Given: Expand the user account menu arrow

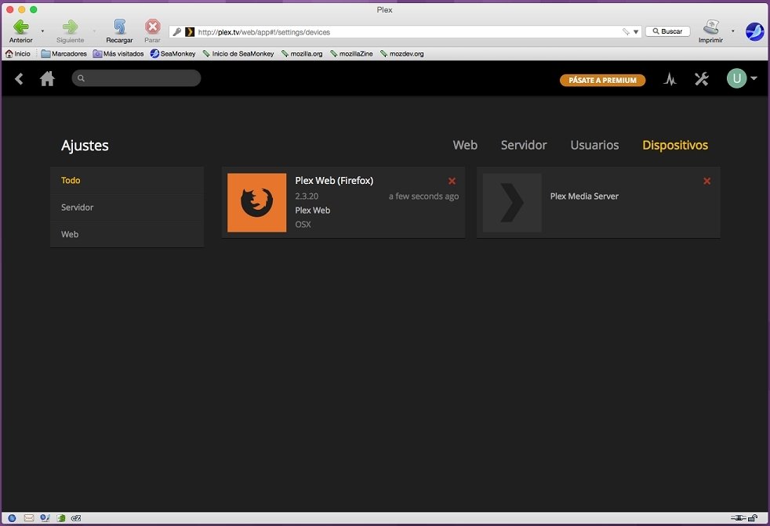Looking at the screenshot, I should pos(754,78).
